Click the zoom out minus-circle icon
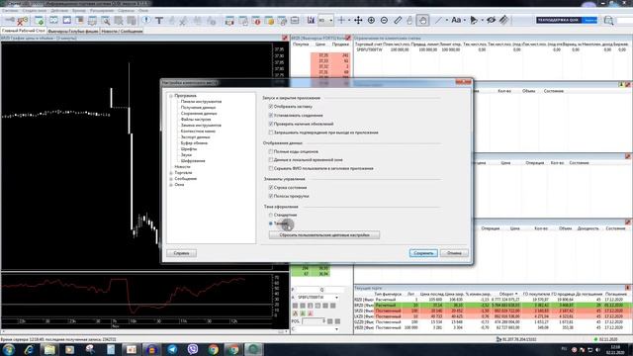The height and width of the screenshot is (356, 633). click(385, 20)
